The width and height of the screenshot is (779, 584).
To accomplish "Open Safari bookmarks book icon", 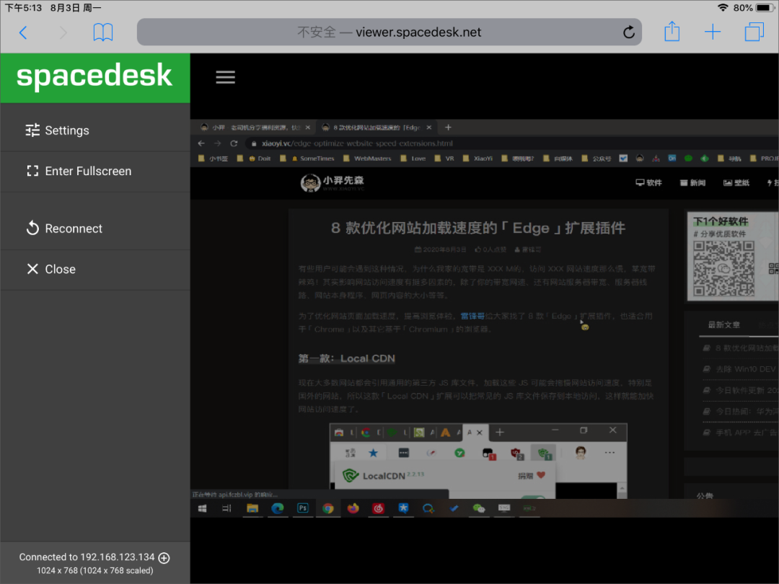I will point(103,32).
